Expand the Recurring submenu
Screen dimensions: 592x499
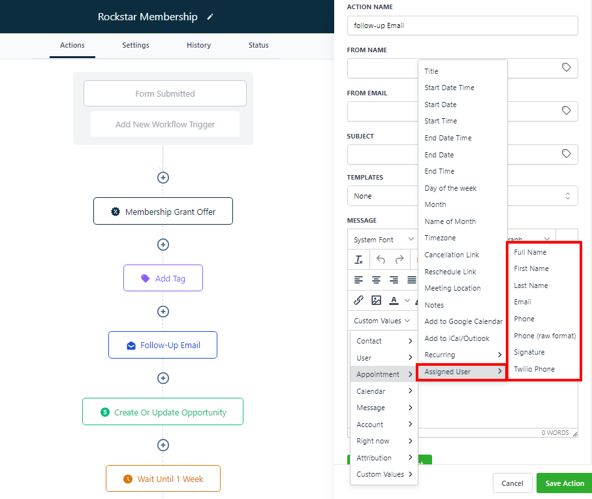[462, 355]
